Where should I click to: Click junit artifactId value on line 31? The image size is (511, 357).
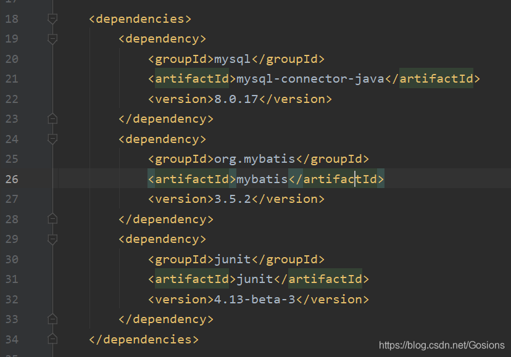[254, 279]
